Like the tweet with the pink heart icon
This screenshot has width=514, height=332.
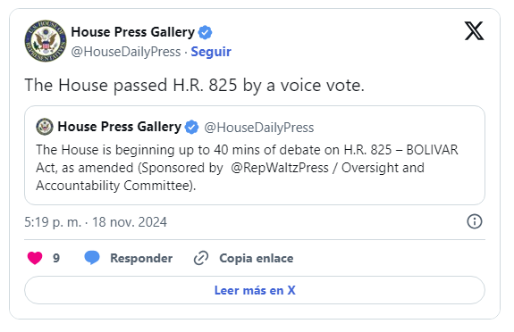[35, 258]
